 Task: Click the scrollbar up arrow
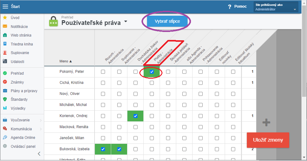[x=305, y=2]
